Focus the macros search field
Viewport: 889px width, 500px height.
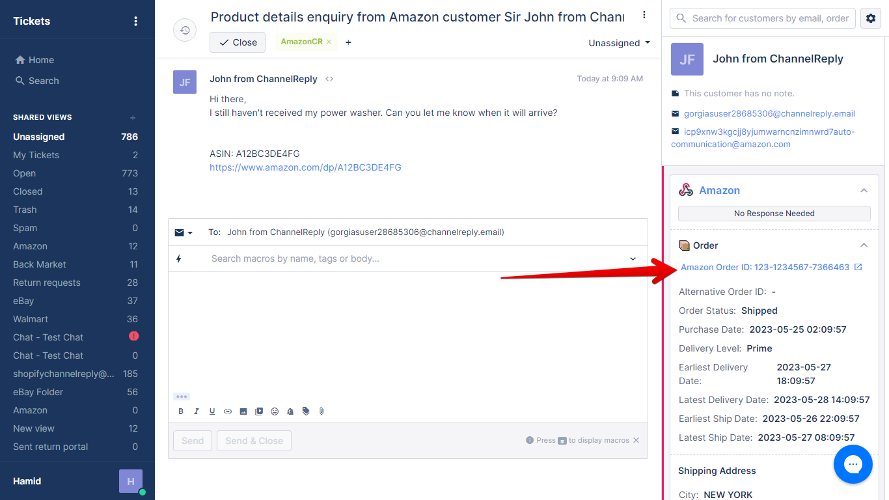click(417, 258)
